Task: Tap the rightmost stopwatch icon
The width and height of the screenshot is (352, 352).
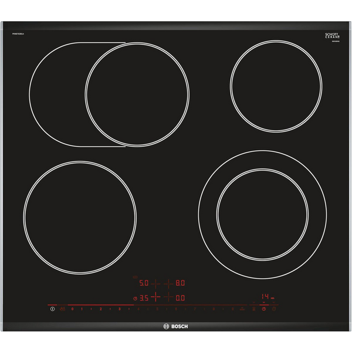Action: pos(273,309)
